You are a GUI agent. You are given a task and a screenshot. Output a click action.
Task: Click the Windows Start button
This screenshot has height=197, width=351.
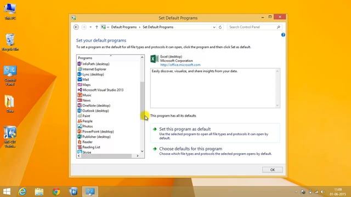(7, 192)
